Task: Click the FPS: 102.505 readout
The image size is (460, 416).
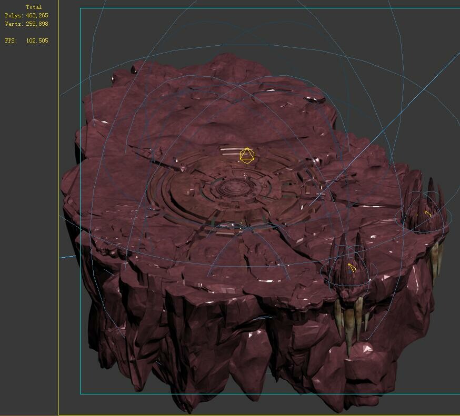Action: tap(26, 40)
